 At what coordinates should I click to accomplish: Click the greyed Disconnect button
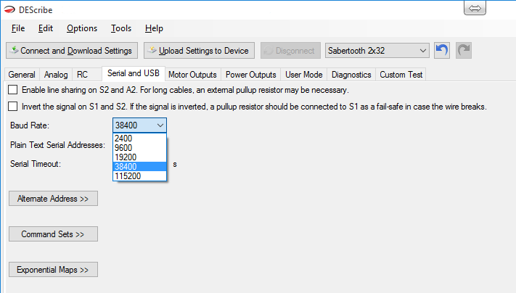(x=290, y=50)
